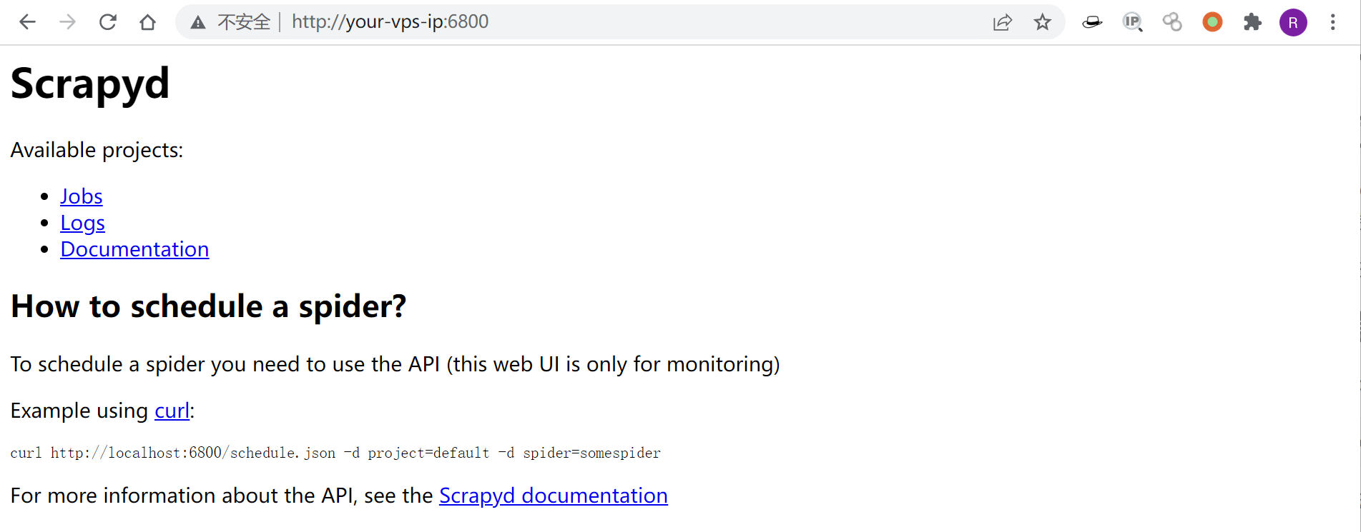The width and height of the screenshot is (1361, 532).
Task: Open the Scrapyd documentation link
Action: pos(553,496)
